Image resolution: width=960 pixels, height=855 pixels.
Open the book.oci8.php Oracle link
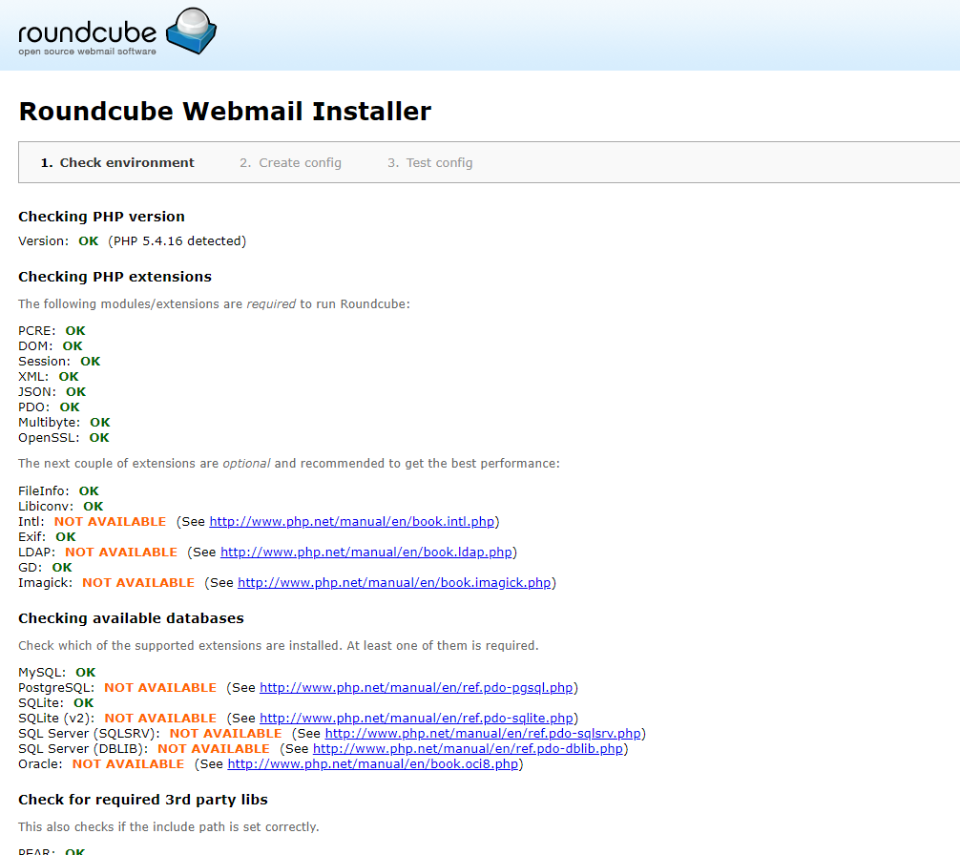[372, 764]
